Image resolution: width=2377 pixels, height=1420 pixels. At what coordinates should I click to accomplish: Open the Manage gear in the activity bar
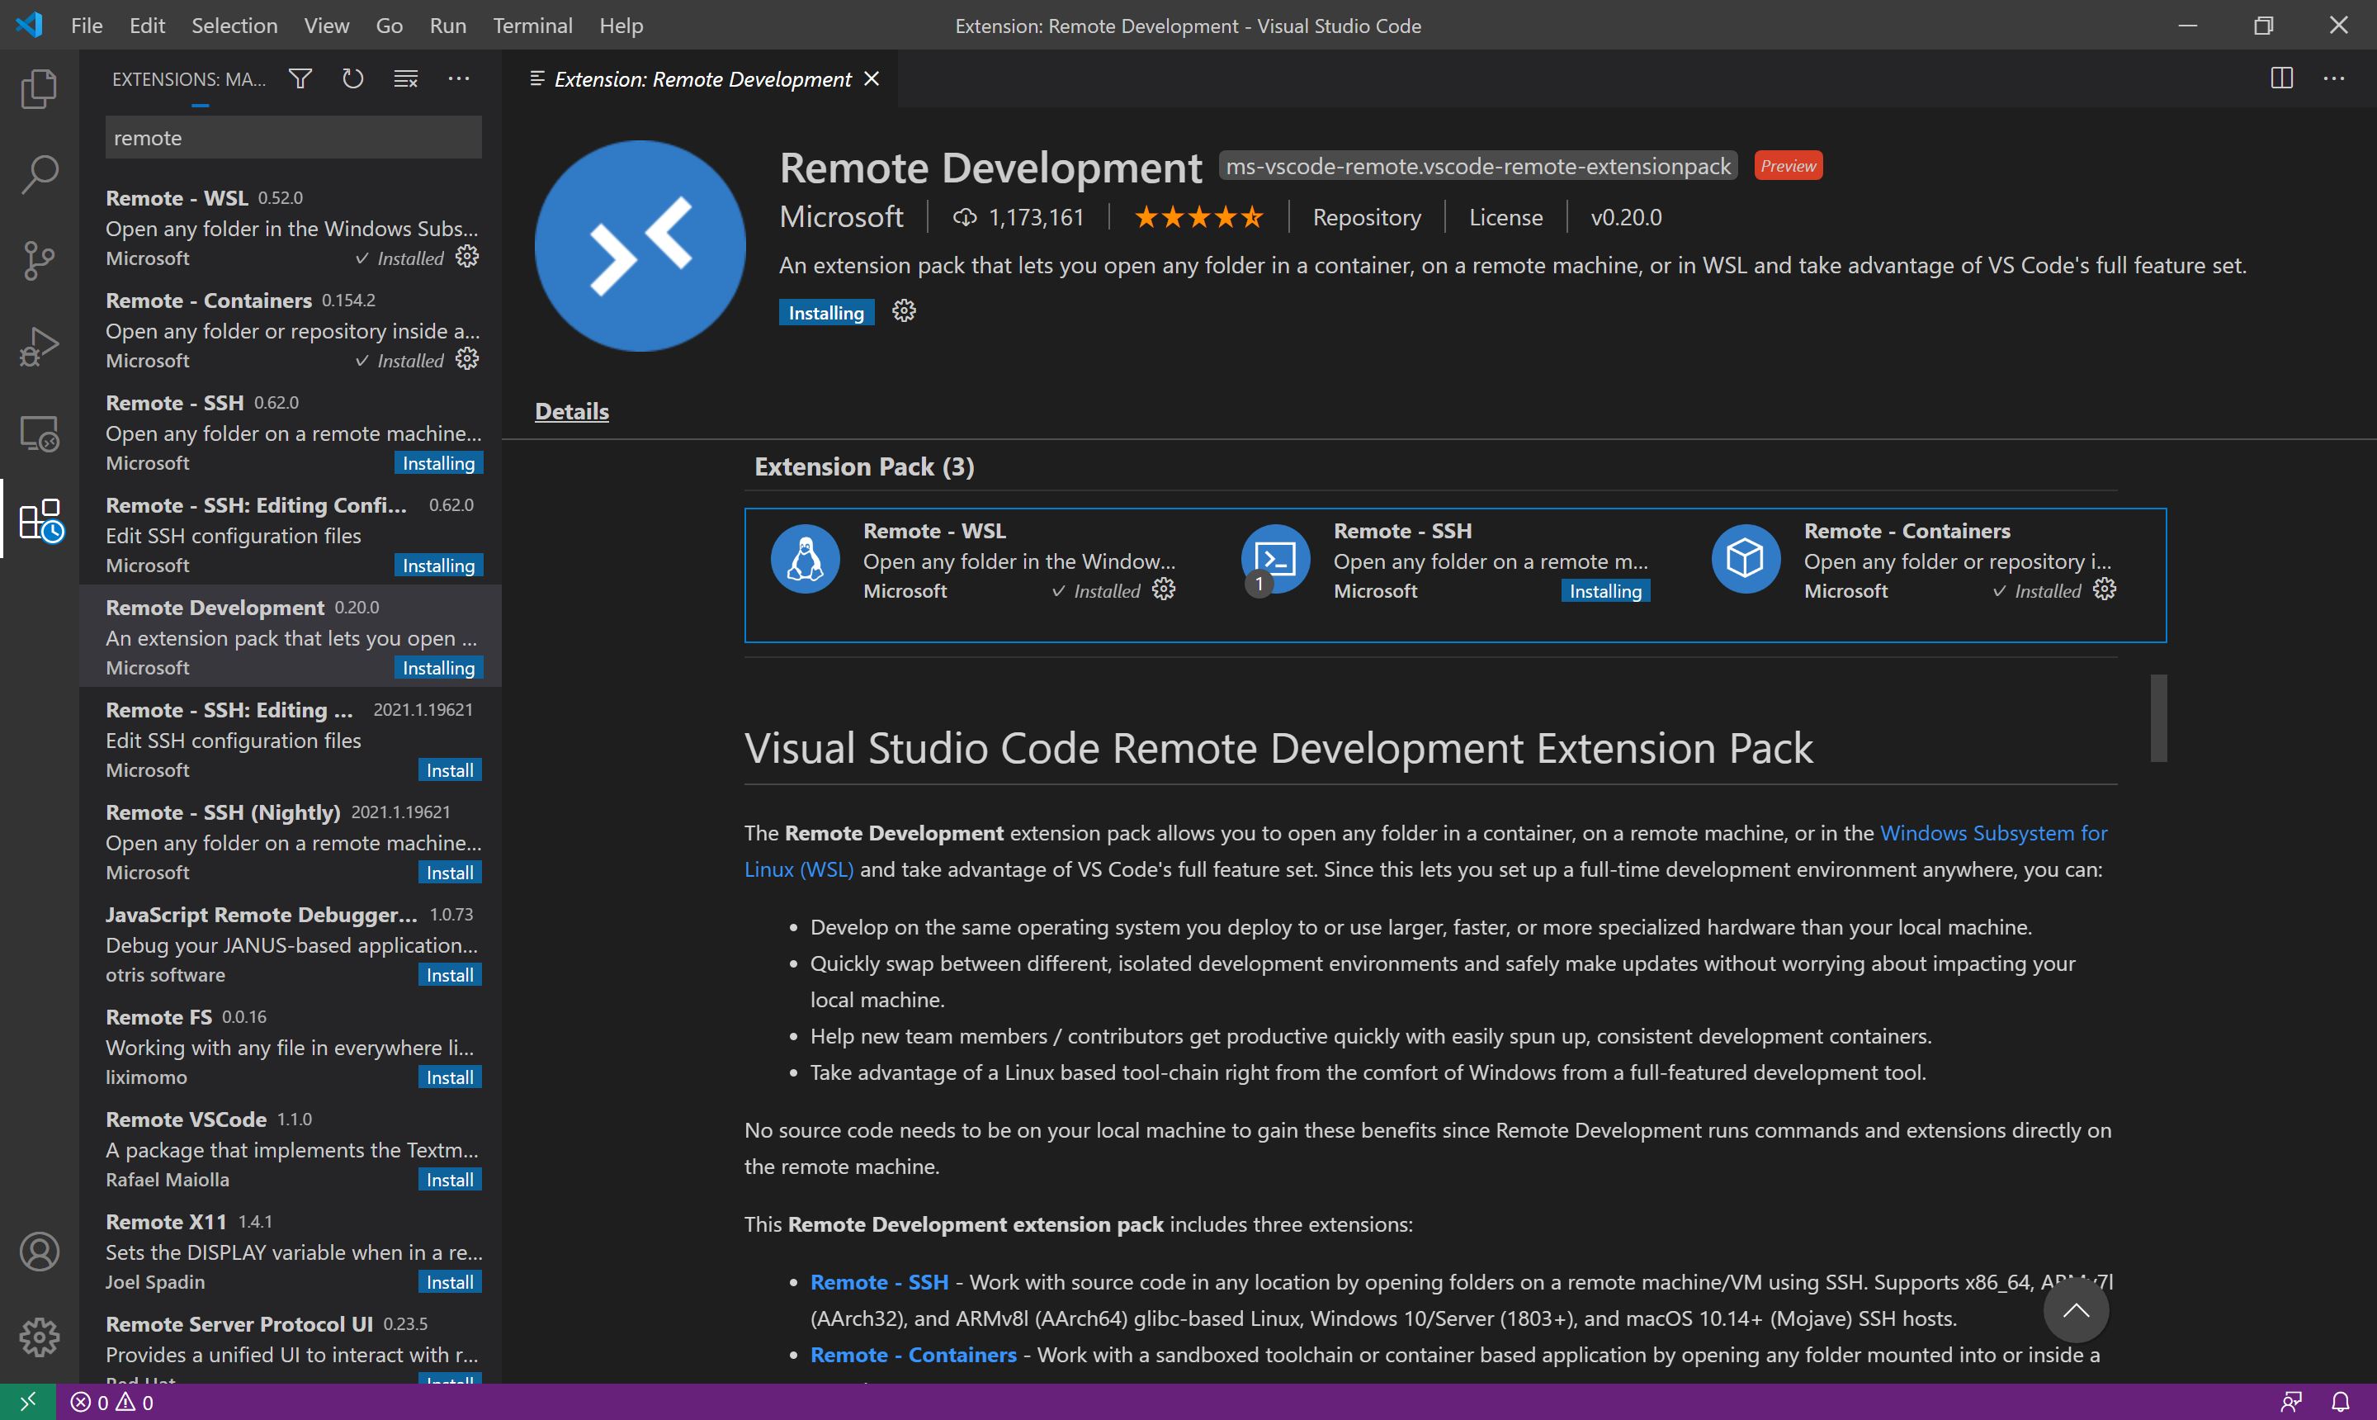(38, 1337)
